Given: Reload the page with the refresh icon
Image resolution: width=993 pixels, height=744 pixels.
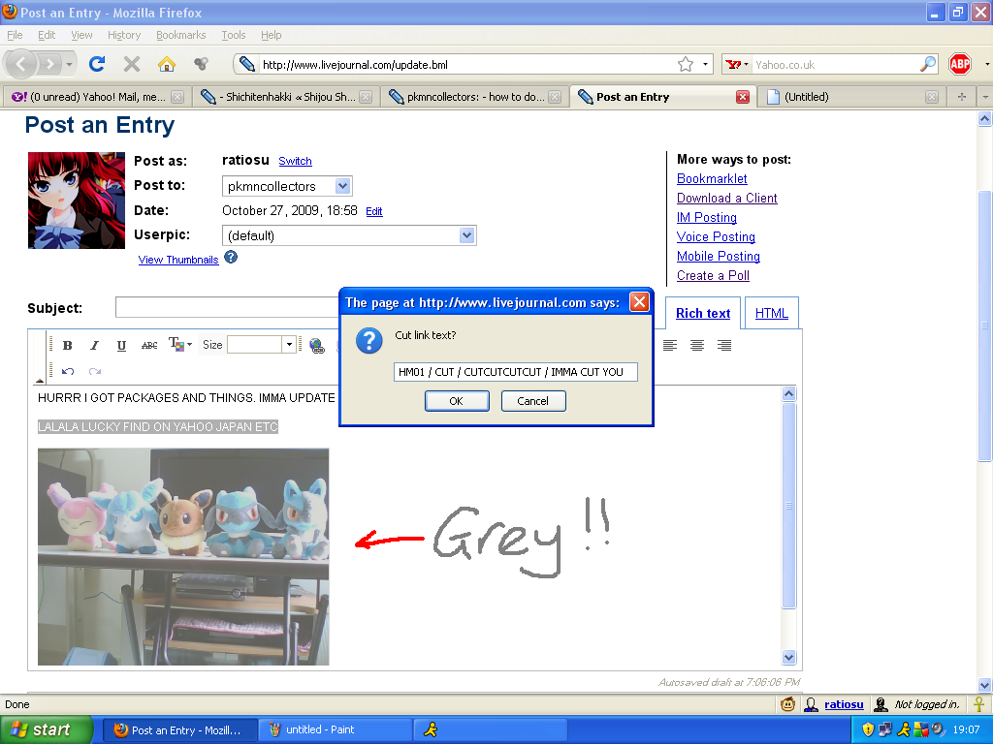Looking at the screenshot, I should coord(97,64).
